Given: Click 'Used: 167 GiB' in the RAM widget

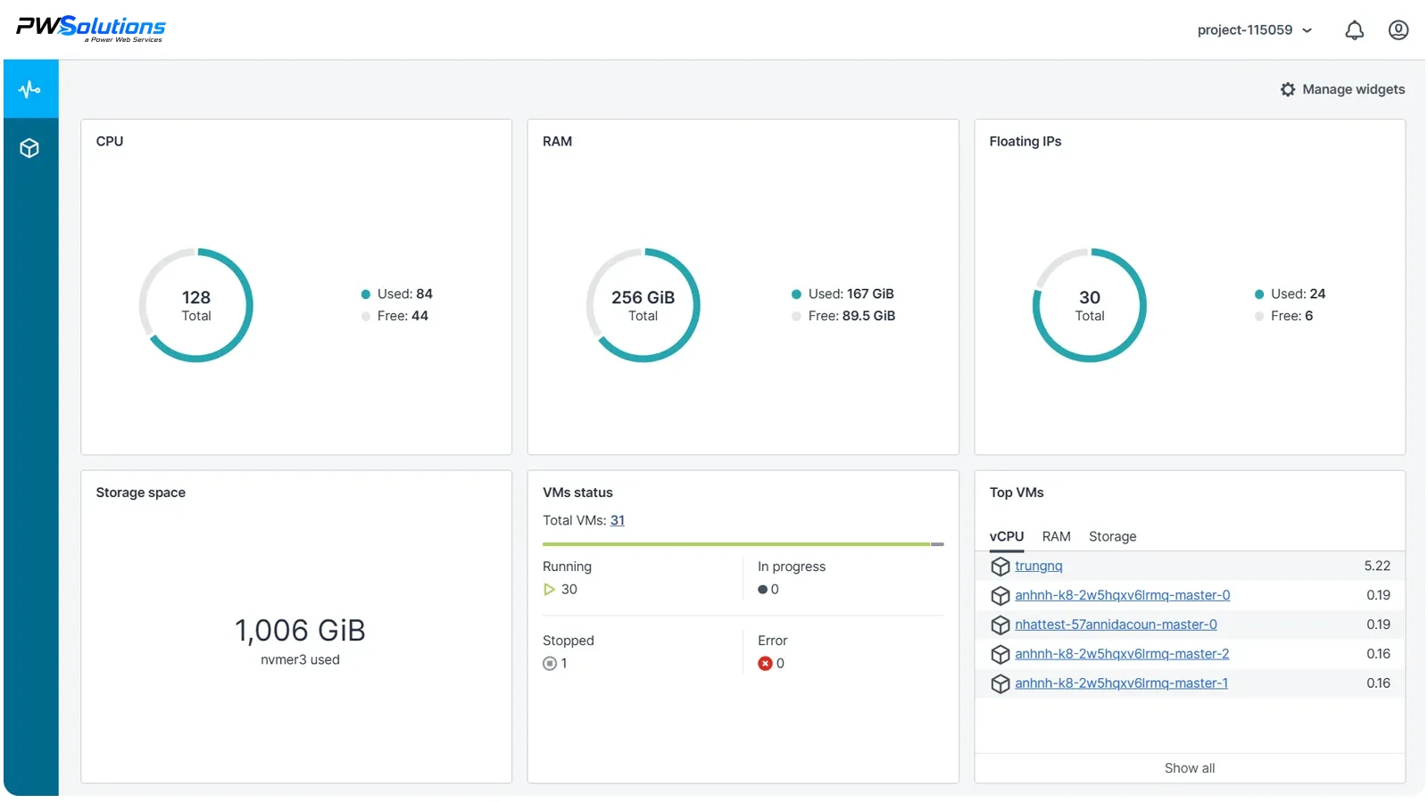Looking at the screenshot, I should click(851, 294).
